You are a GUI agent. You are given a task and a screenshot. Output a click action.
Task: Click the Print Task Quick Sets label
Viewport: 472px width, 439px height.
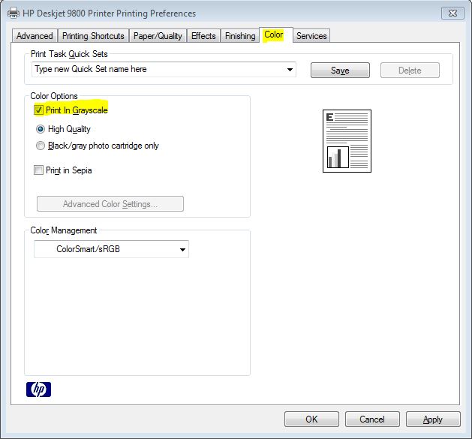pos(69,54)
